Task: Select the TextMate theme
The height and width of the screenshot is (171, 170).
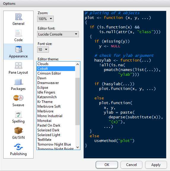Action: coord(56,140)
